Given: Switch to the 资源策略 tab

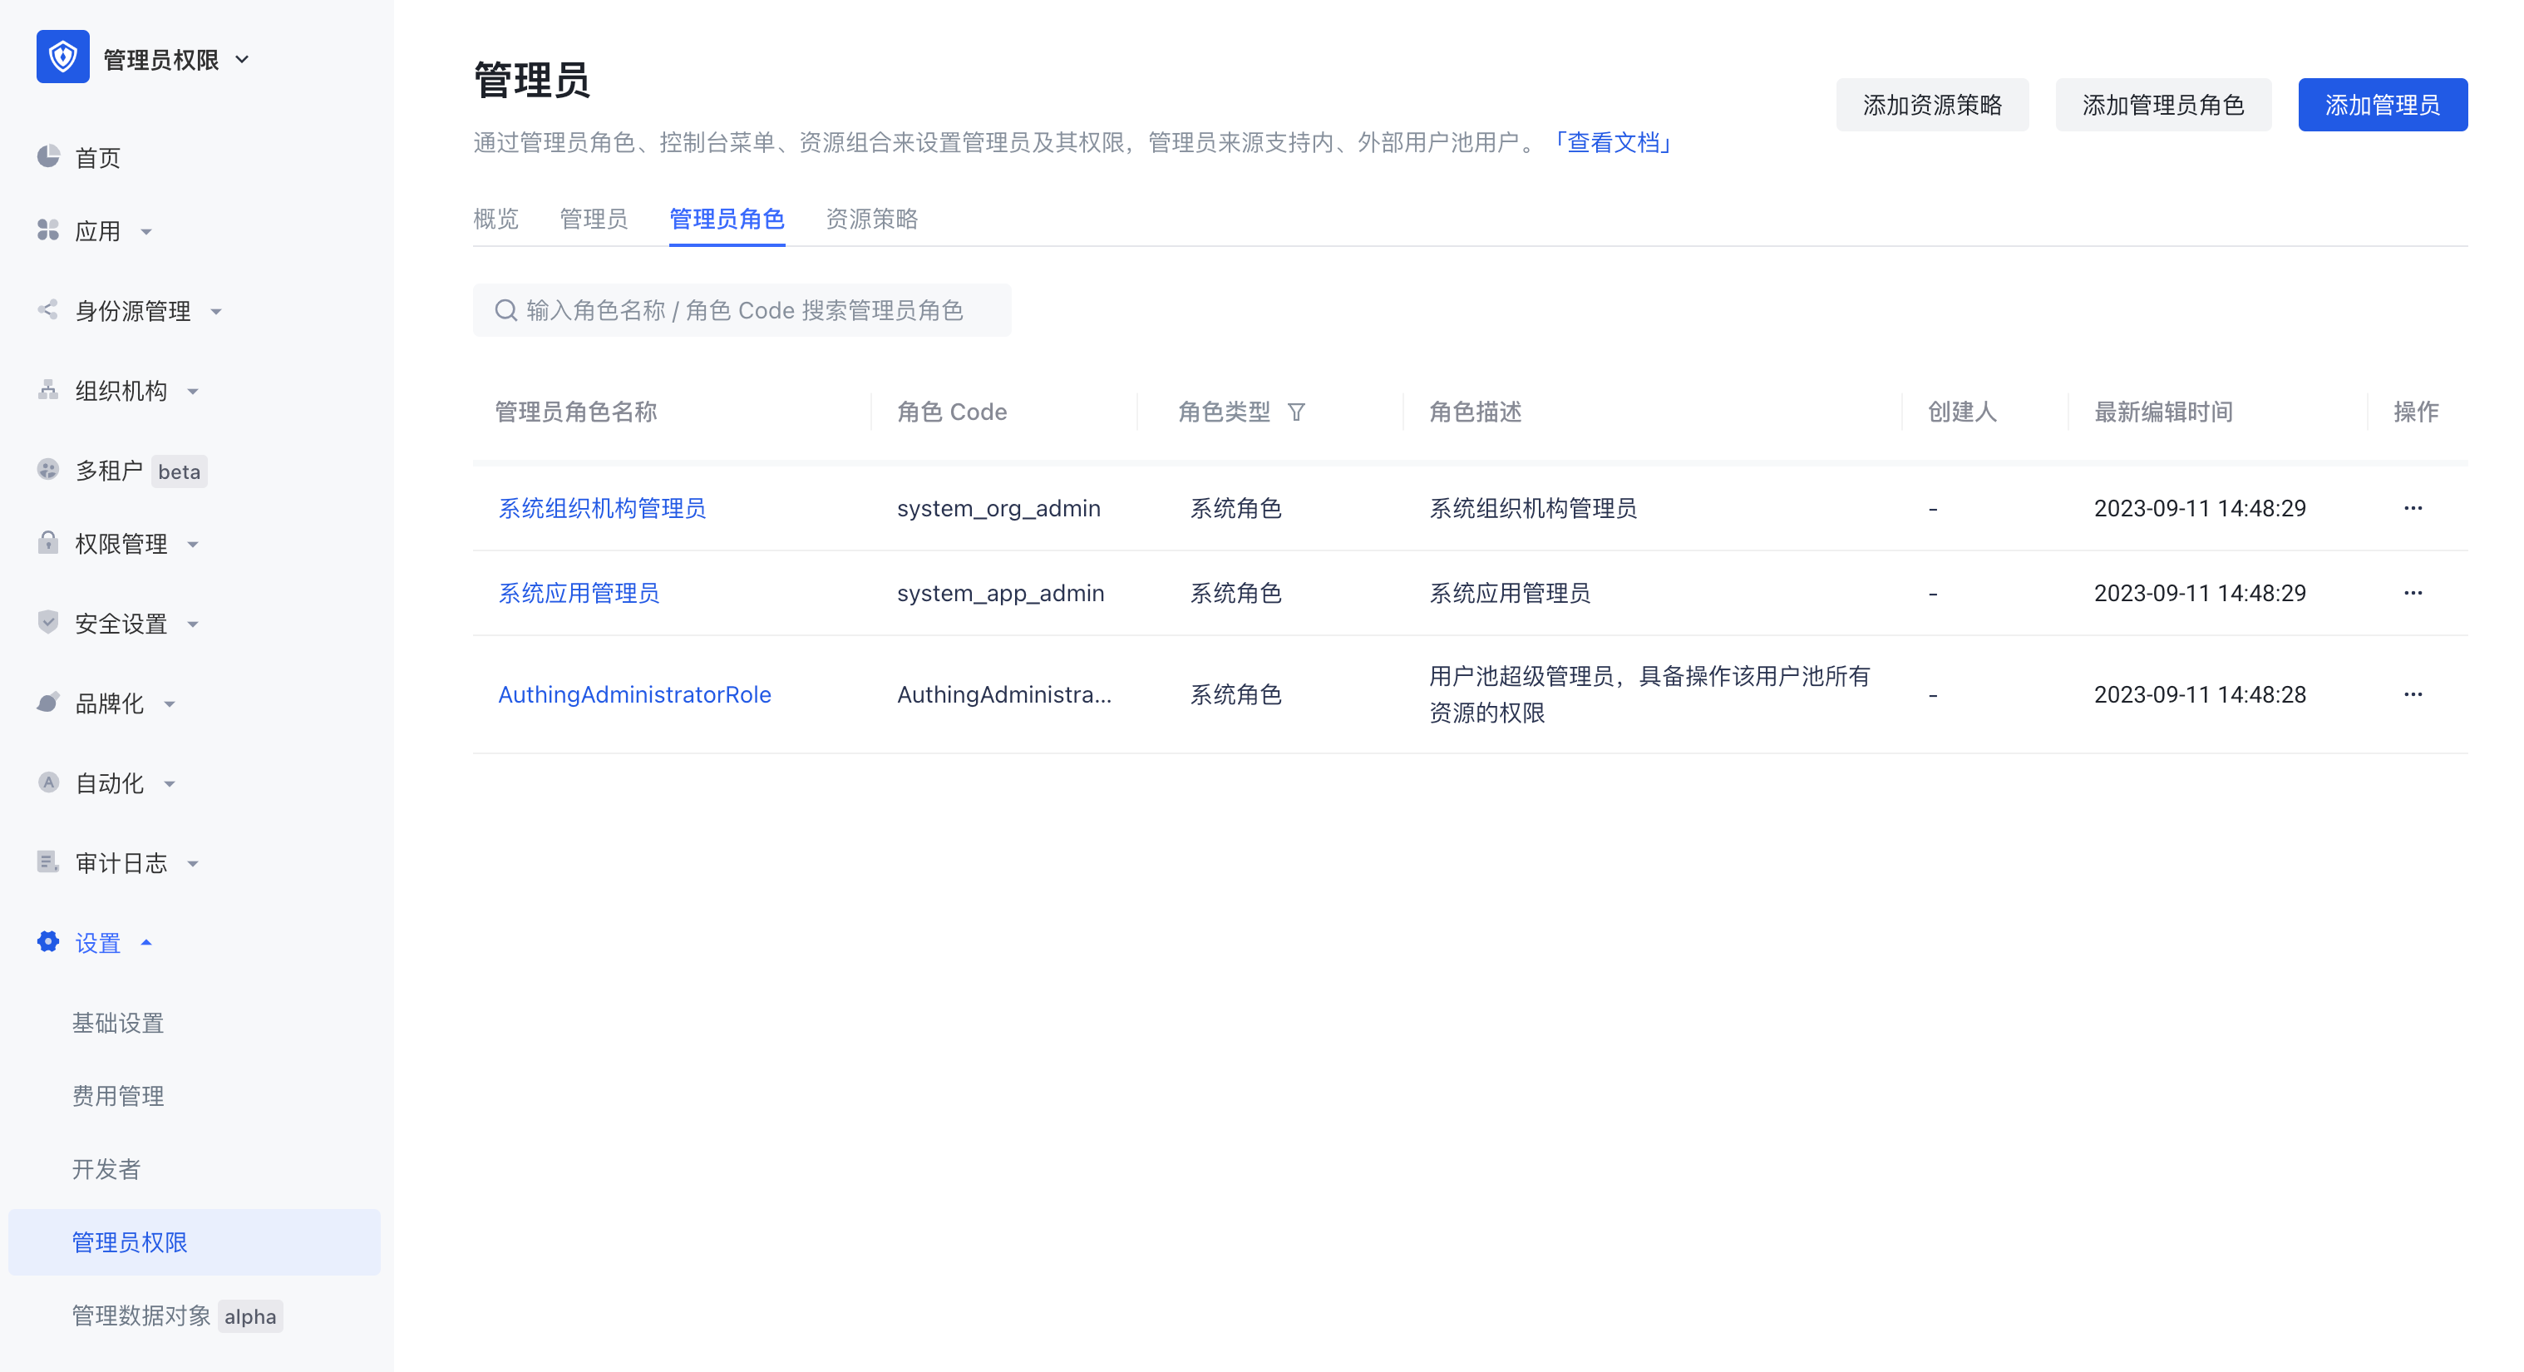Looking at the screenshot, I should [x=871, y=218].
